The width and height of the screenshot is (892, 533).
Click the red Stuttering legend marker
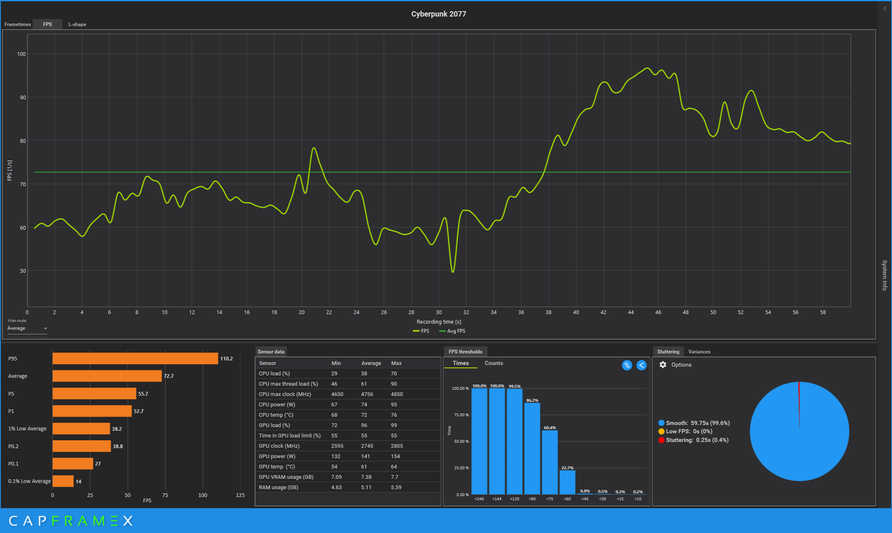(x=661, y=440)
